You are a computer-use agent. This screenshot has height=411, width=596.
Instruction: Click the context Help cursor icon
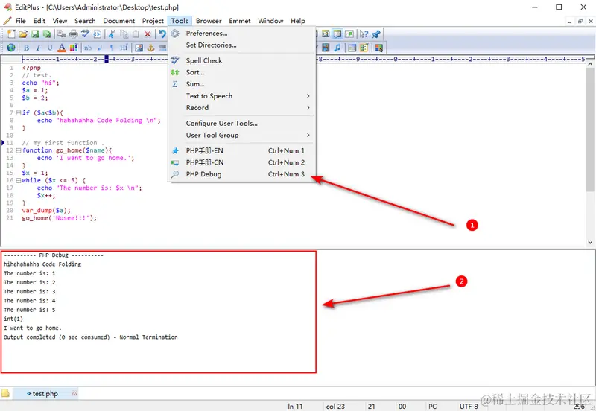364,34
